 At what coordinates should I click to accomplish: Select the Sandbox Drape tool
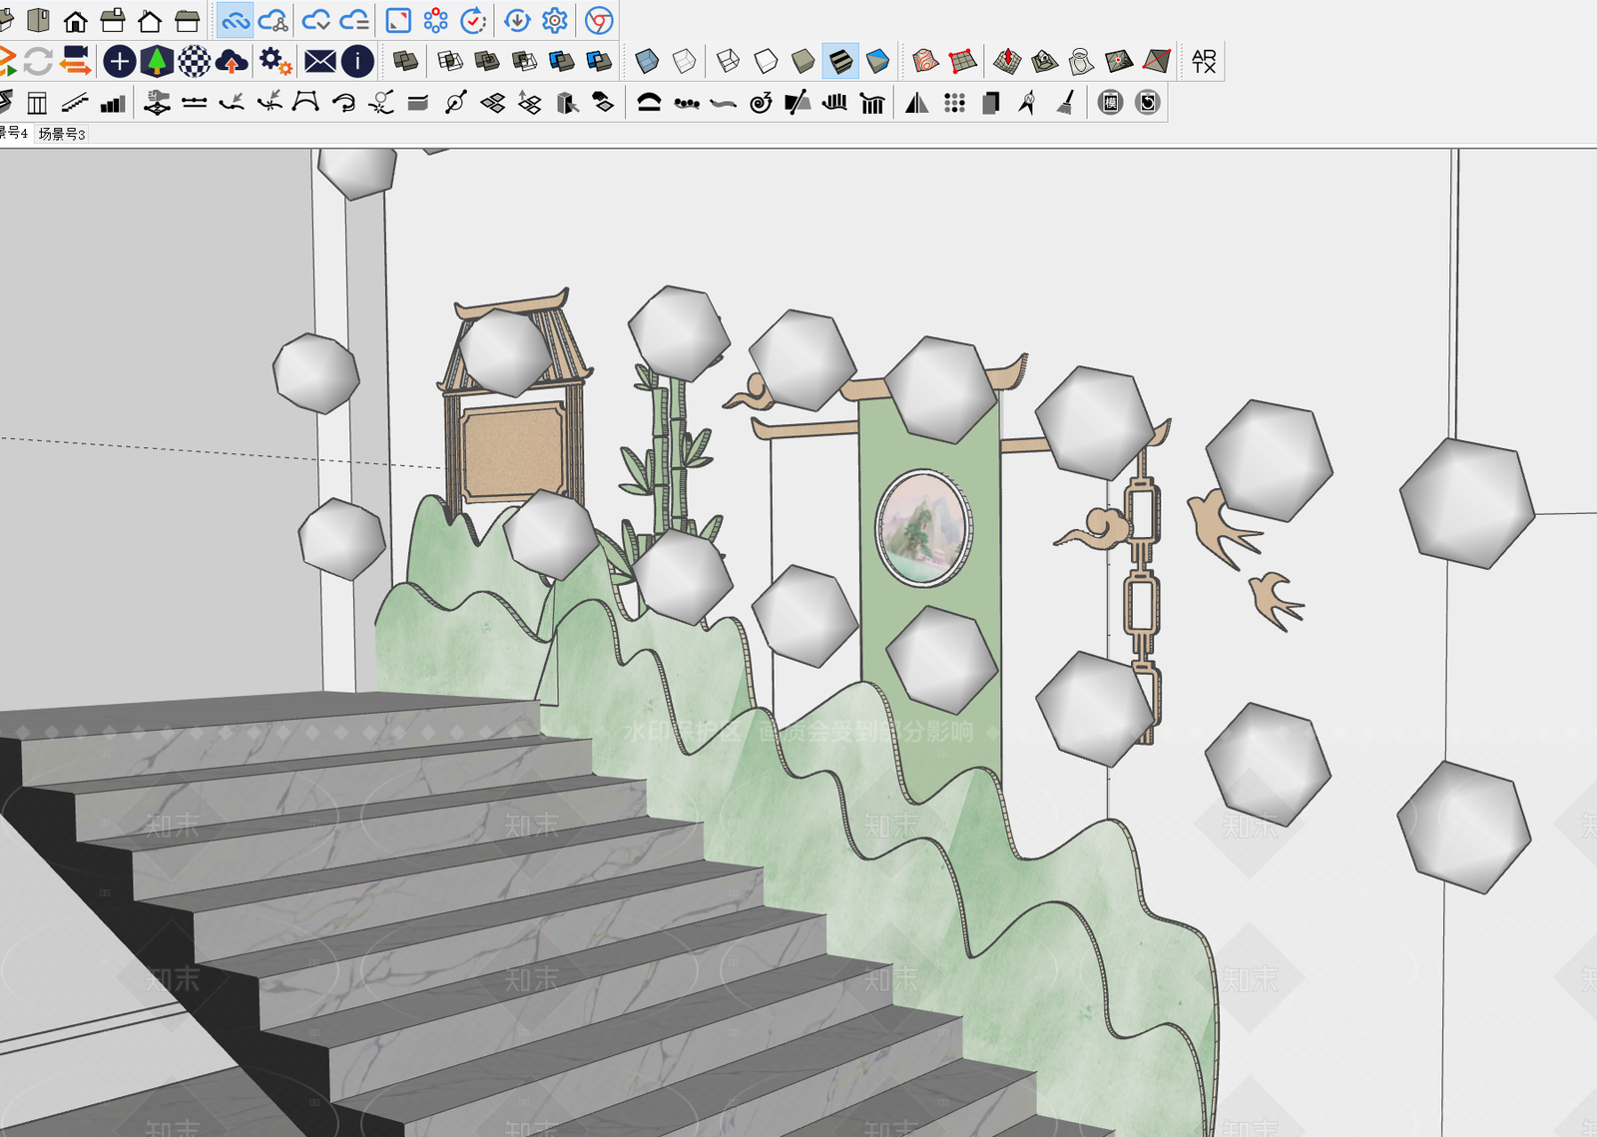[x=1081, y=61]
